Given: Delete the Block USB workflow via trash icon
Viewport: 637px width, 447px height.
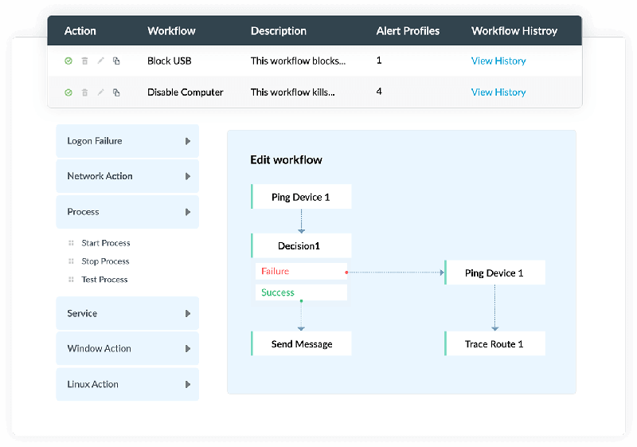Looking at the screenshot, I should (84, 61).
